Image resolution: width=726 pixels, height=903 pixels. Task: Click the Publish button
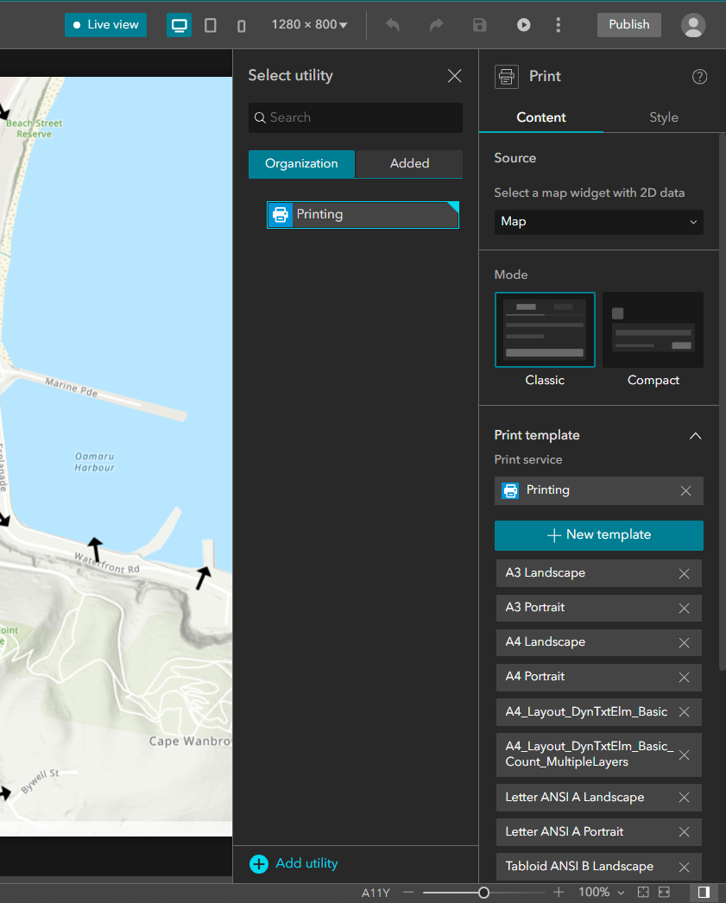pyautogui.click(x=628, y=25)
